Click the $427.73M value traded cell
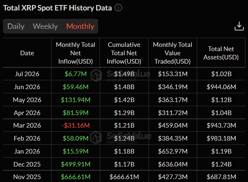This screenshot has width=248, height=182. pos(173,177)
